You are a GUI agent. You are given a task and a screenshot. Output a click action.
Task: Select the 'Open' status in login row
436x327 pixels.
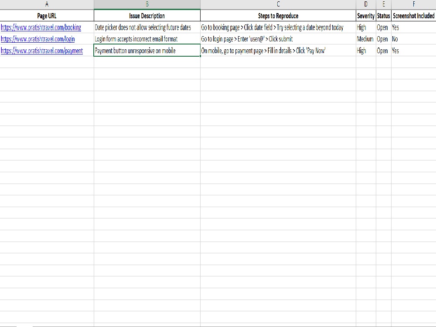click(x=384, y=39)
